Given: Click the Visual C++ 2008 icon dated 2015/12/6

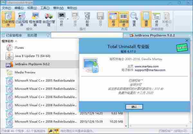Looking at the screenshot, I should click(9, 122).
